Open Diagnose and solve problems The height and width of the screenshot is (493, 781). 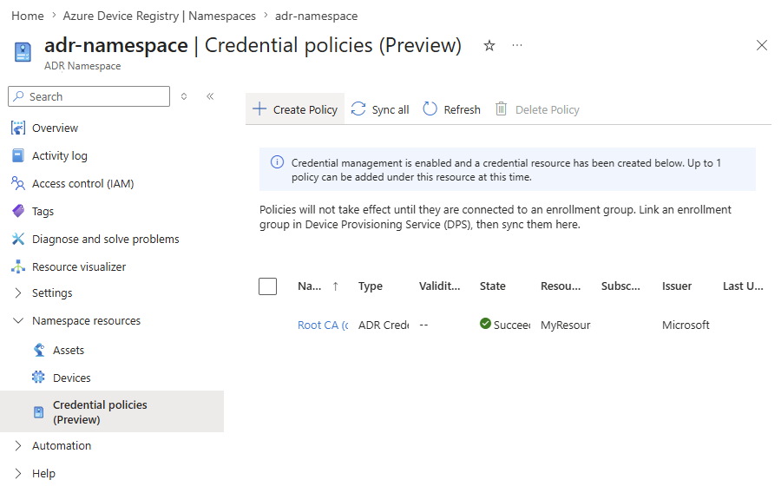coord(106,239)
